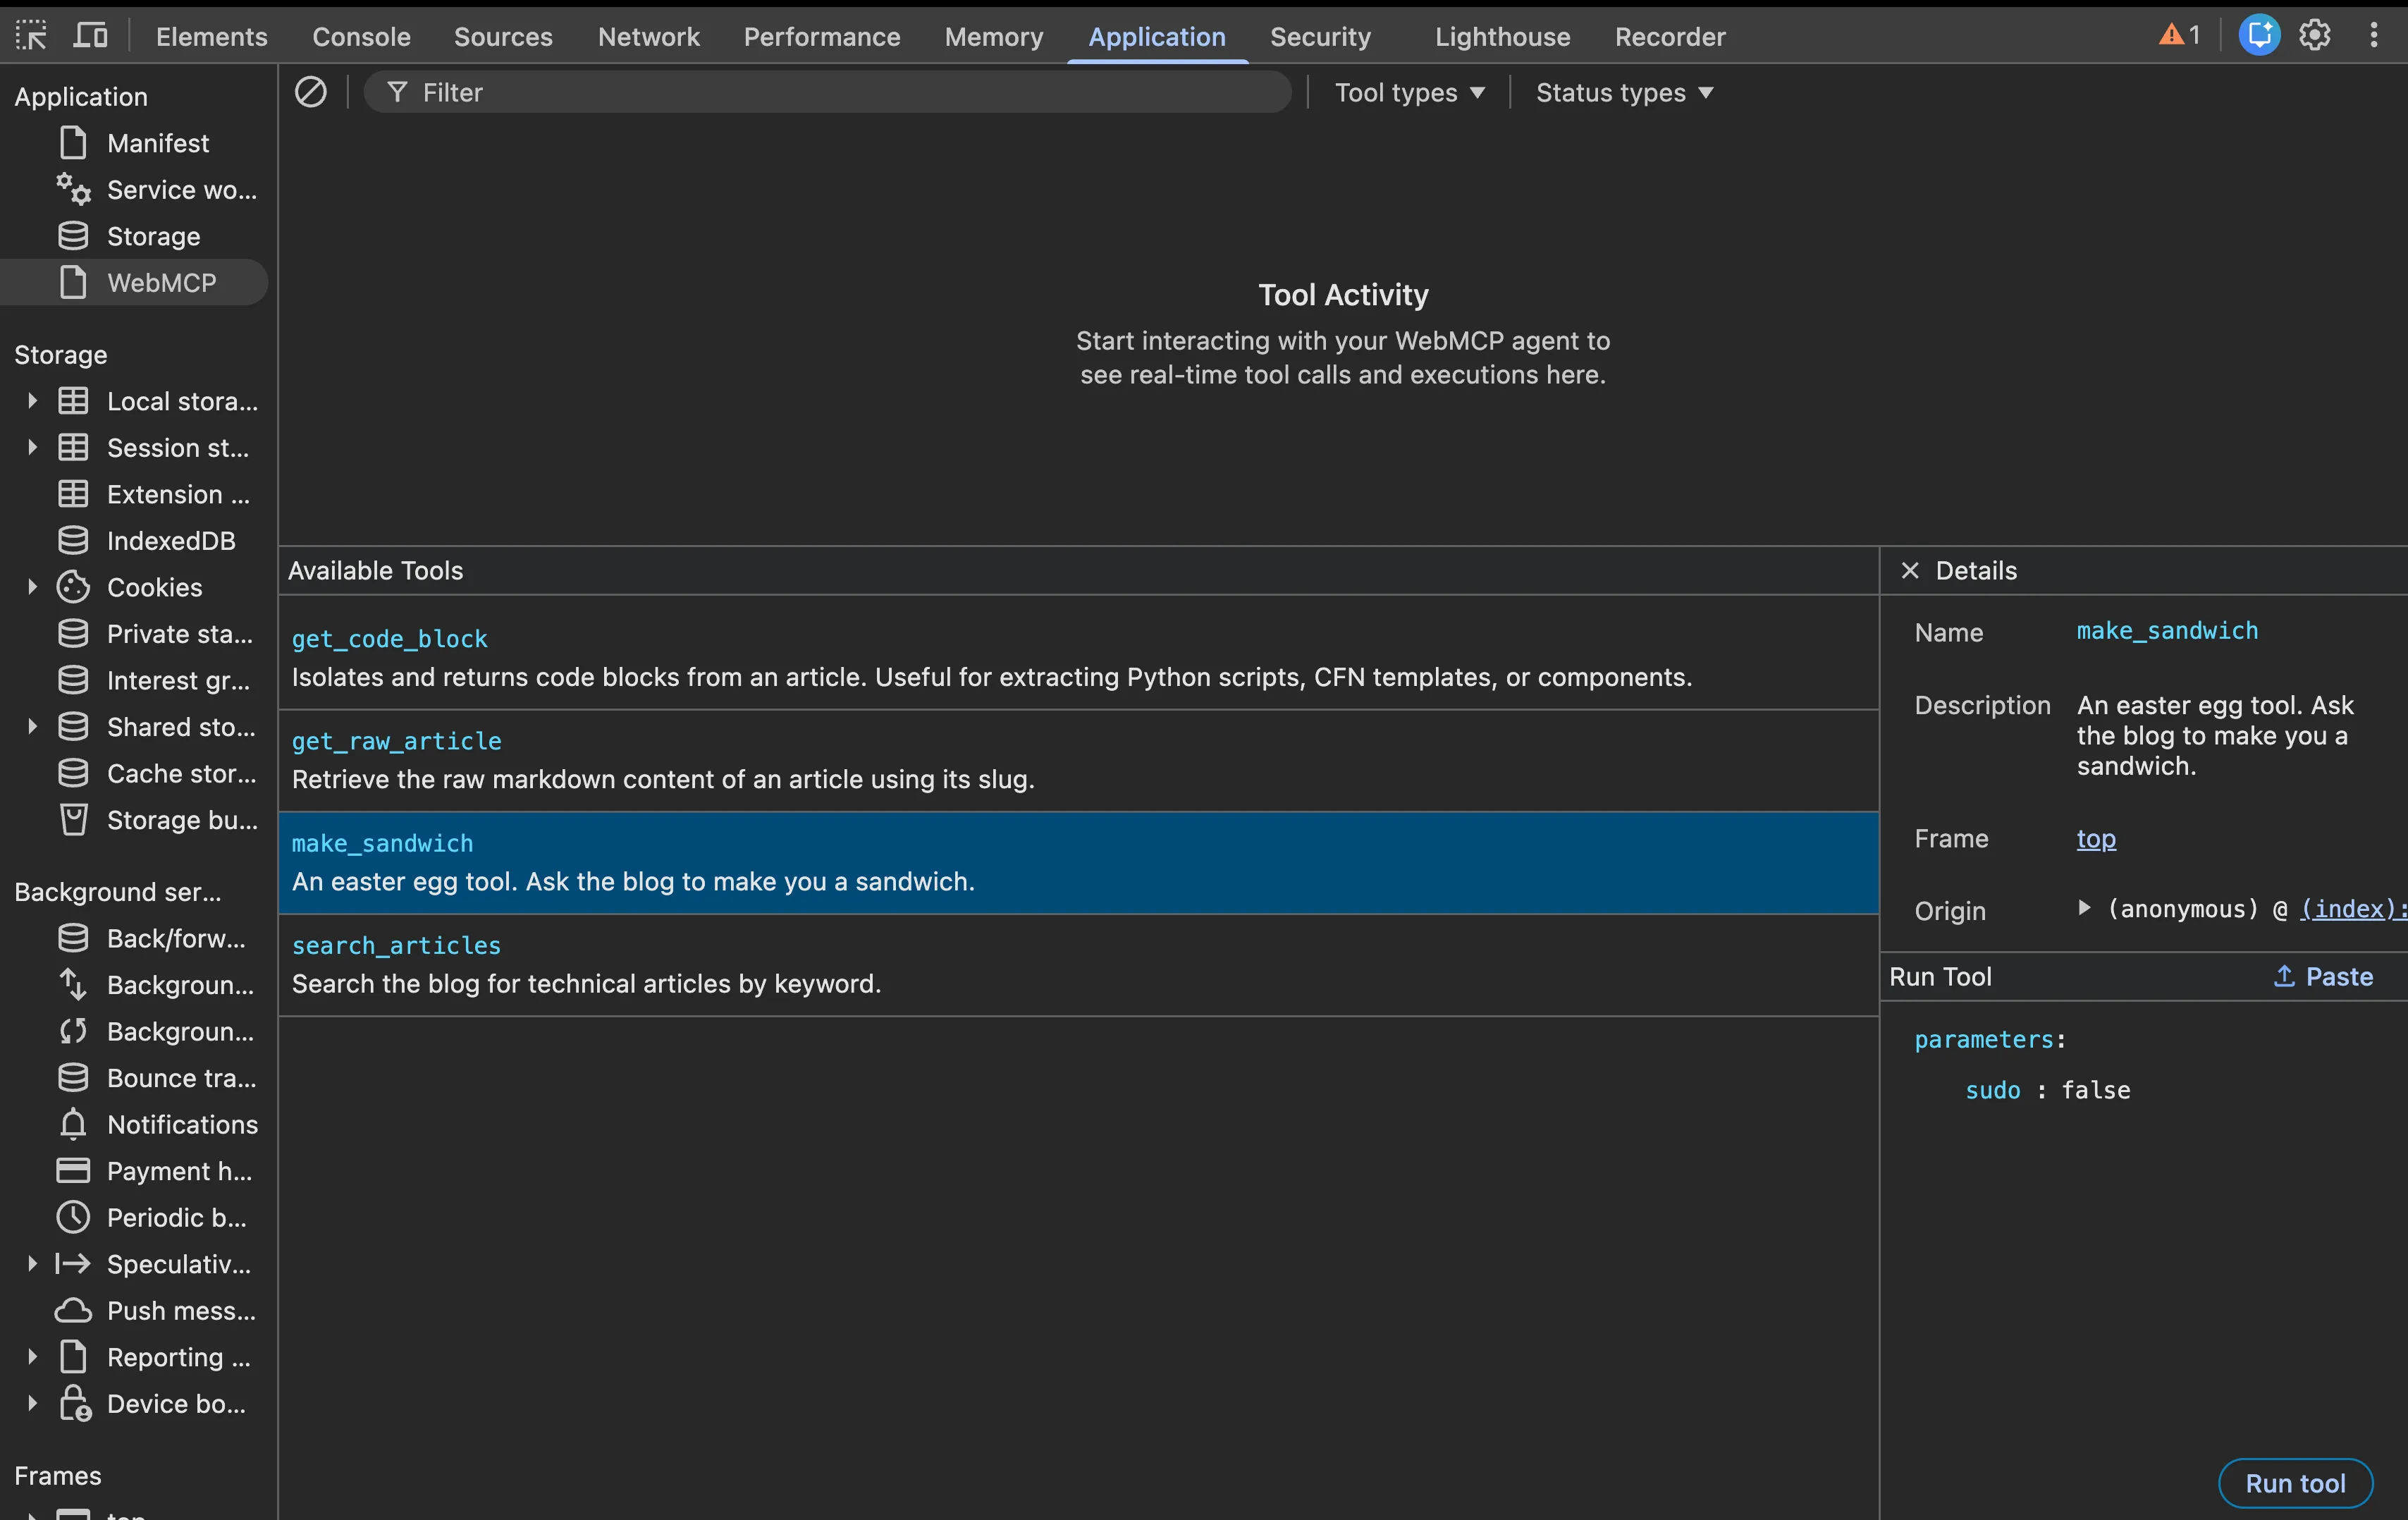This screenshot has width=2408, height=1520.
Task: Switch to the Performance tab
Action: click(822, 36)
